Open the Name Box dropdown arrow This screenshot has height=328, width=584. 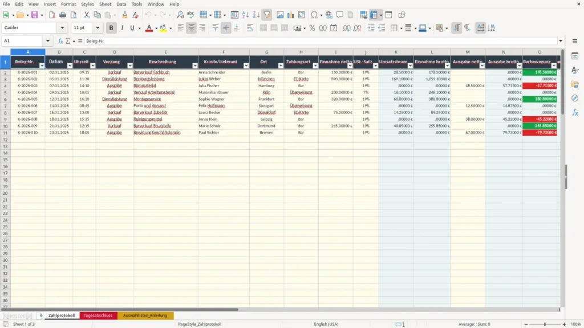coord(48,41)
